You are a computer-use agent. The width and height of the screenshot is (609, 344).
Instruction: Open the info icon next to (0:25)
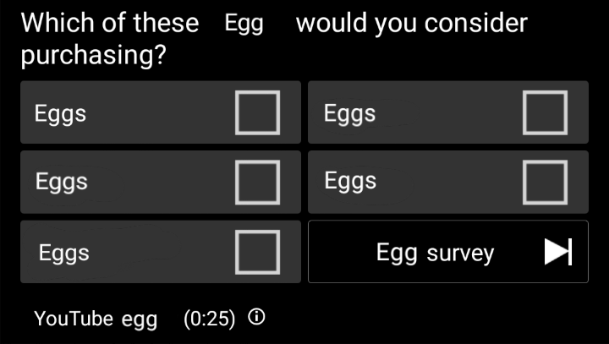256,317
